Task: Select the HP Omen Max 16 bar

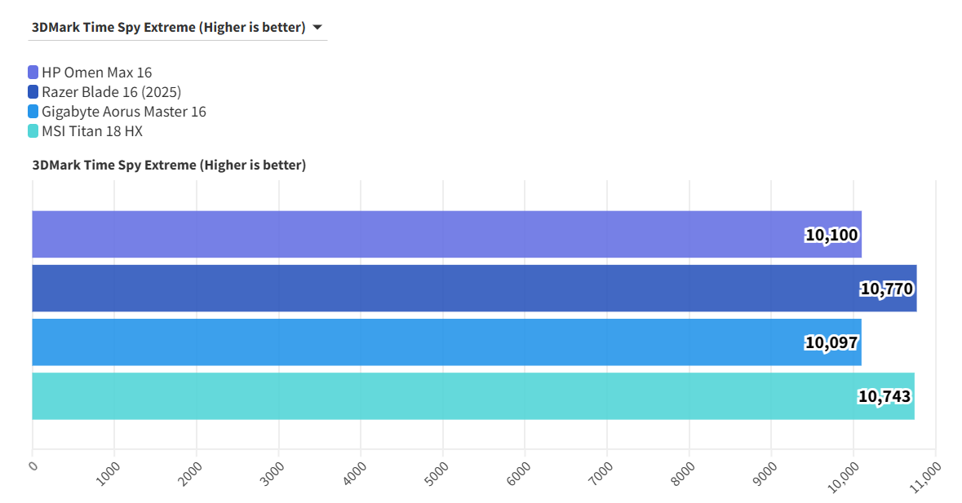Action: point(408,235)
